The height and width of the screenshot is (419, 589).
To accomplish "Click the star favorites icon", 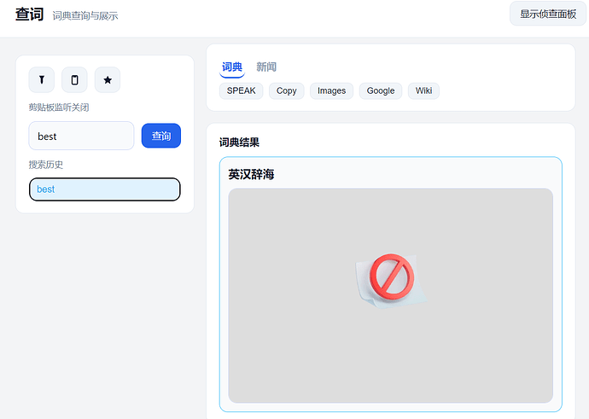I will click(x=108, y=79).
